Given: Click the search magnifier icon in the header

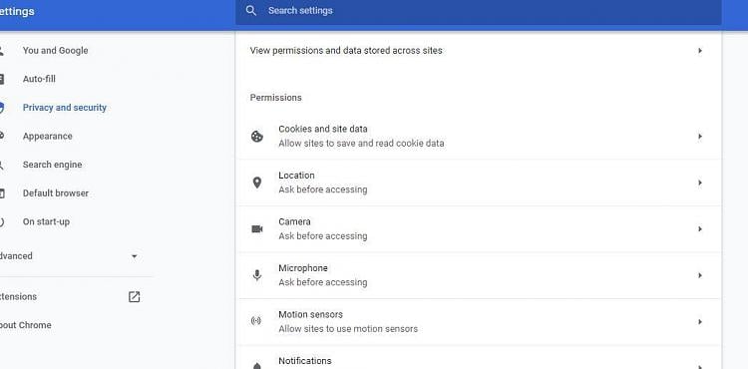Looking at the screenshot, I should pyautogui.click(x=251, y=11).
